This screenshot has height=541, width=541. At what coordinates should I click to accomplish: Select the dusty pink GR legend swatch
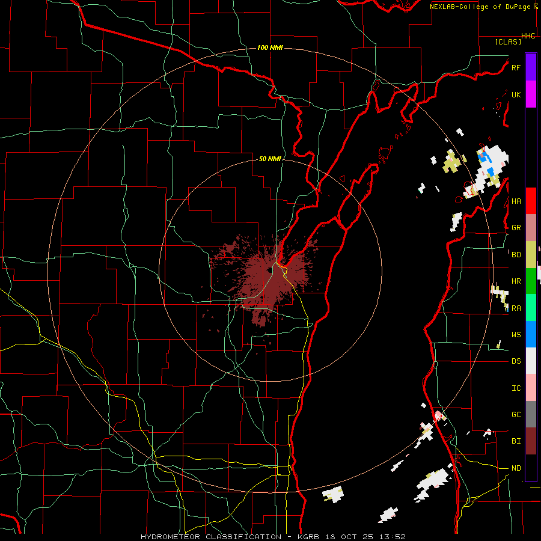[x=531, y=228]
